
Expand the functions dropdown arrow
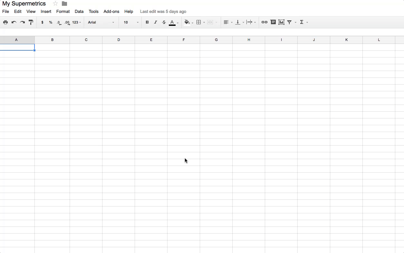tap(307, 22)
